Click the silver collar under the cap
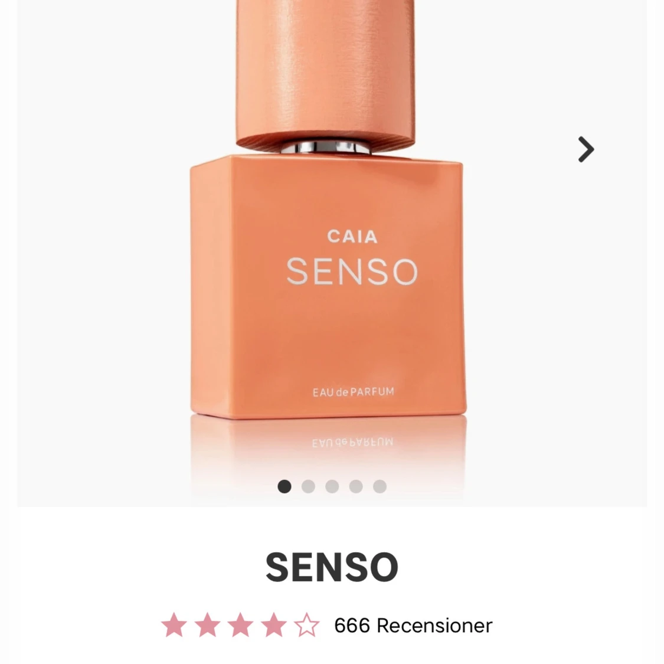 [325, 148]
